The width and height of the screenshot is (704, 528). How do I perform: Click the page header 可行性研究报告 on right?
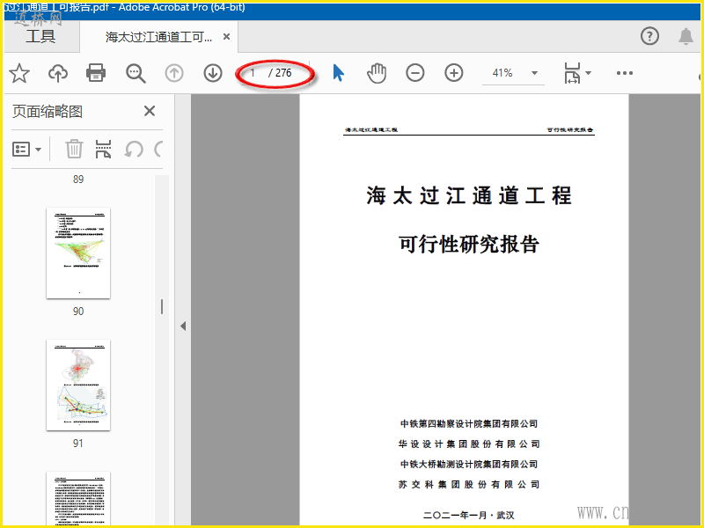pos(569,129)
